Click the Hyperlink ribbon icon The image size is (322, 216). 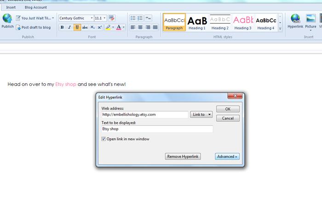(295, 21)
